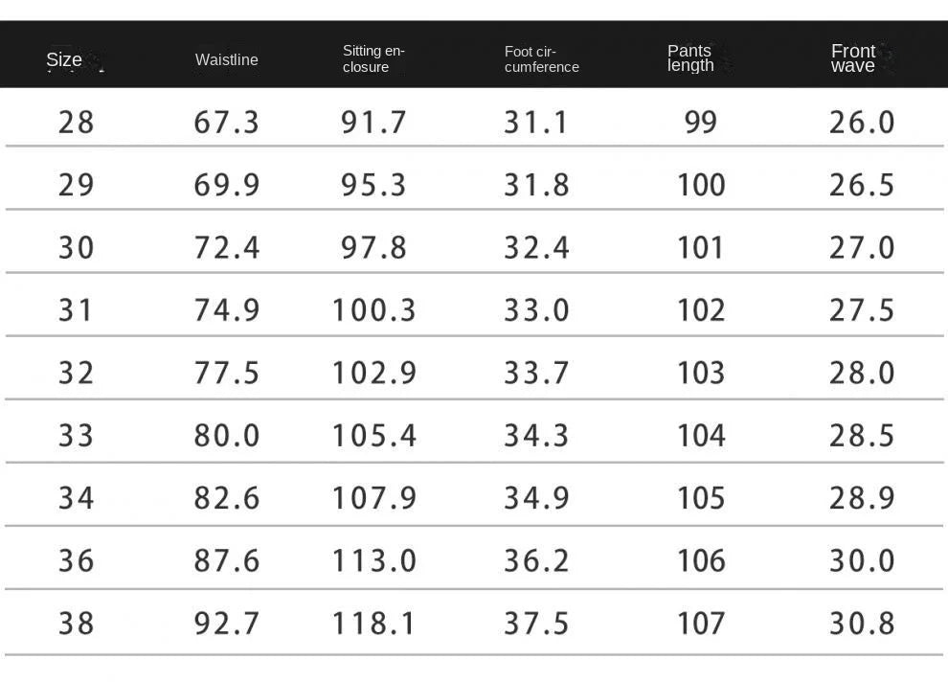The image size is (948, 682).
Task: Click front wave value 28.5
Action: (862, 436)
